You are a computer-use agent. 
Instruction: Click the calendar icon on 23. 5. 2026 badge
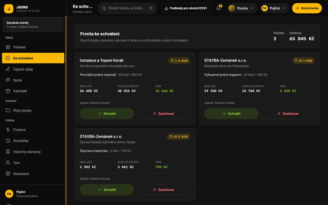coord(171,137)
